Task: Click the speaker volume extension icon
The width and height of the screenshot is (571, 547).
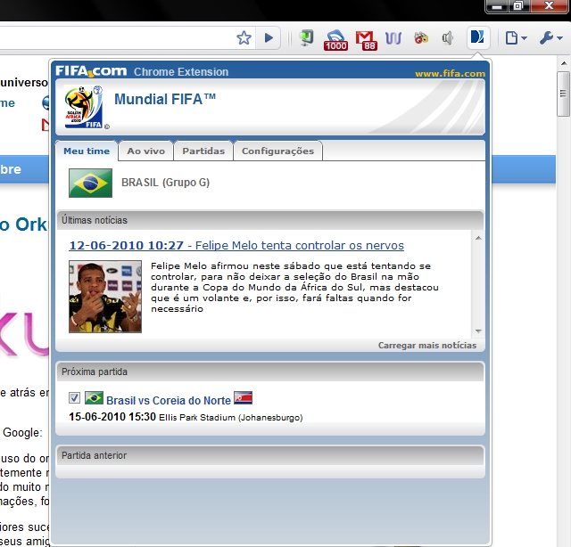Action: pos(447,38)
